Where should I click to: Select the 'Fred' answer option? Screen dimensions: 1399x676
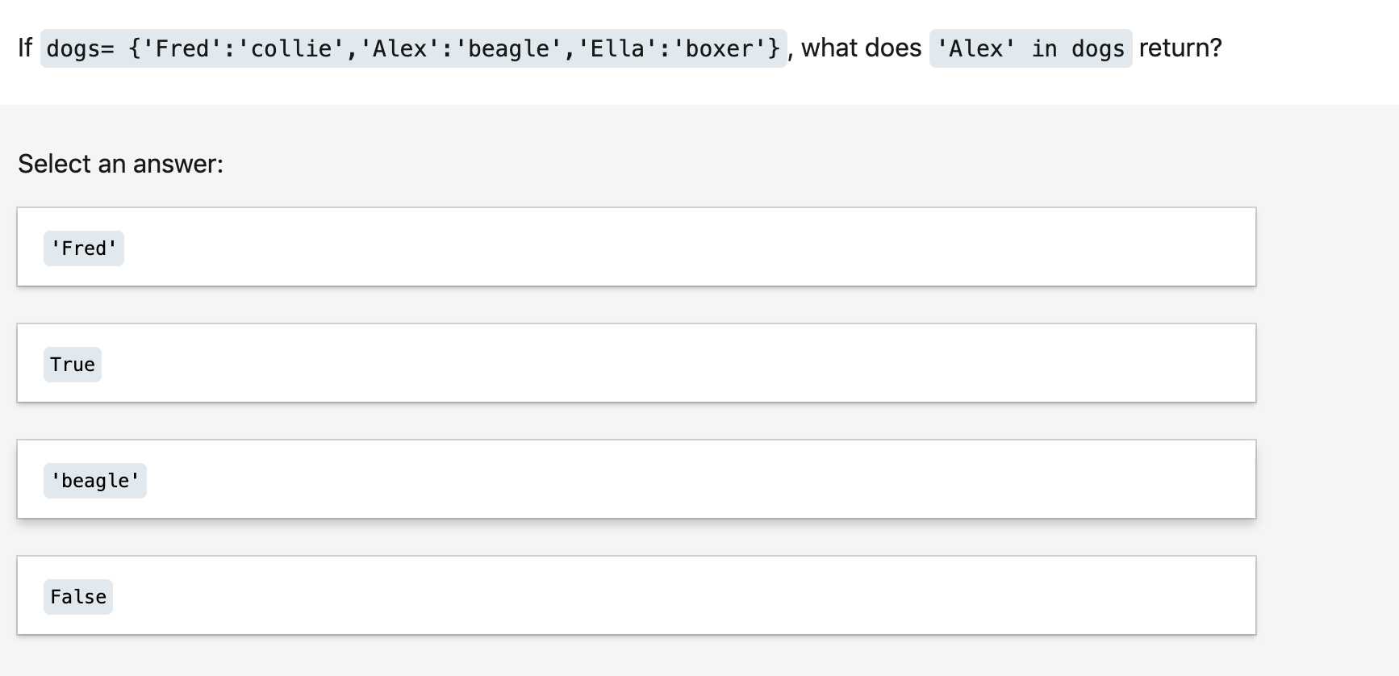coord(84,248)
